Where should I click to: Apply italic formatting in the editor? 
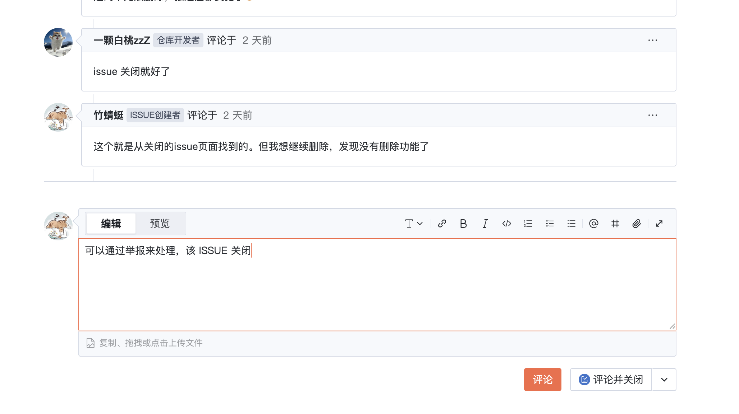tap(485, 224)
